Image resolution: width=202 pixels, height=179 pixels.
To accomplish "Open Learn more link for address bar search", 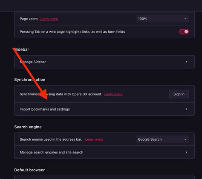I will coord(94,139).
